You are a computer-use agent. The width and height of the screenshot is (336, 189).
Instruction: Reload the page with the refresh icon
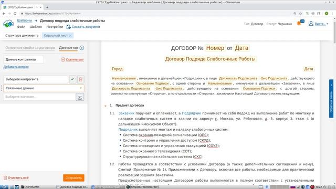click(x=15, y=14)
